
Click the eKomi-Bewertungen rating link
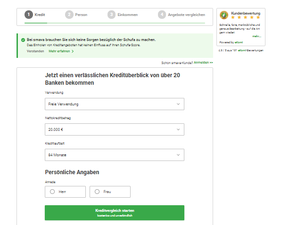250,50
